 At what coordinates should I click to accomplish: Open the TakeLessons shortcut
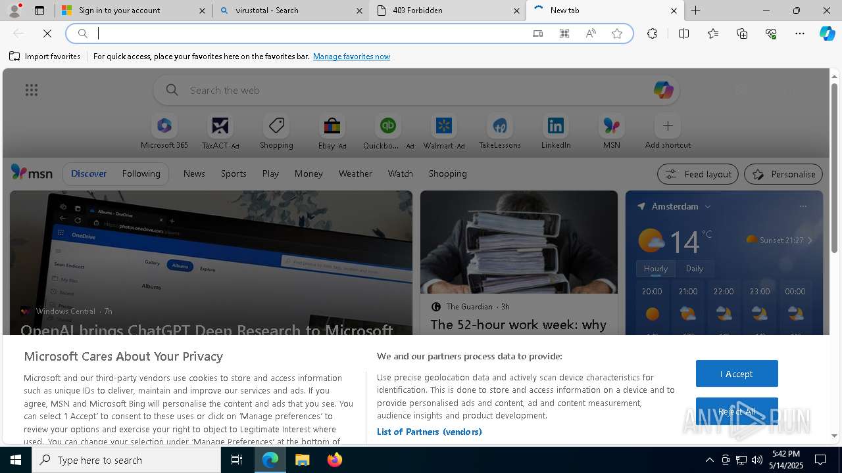pyautogui.click(x=500, y=131)
